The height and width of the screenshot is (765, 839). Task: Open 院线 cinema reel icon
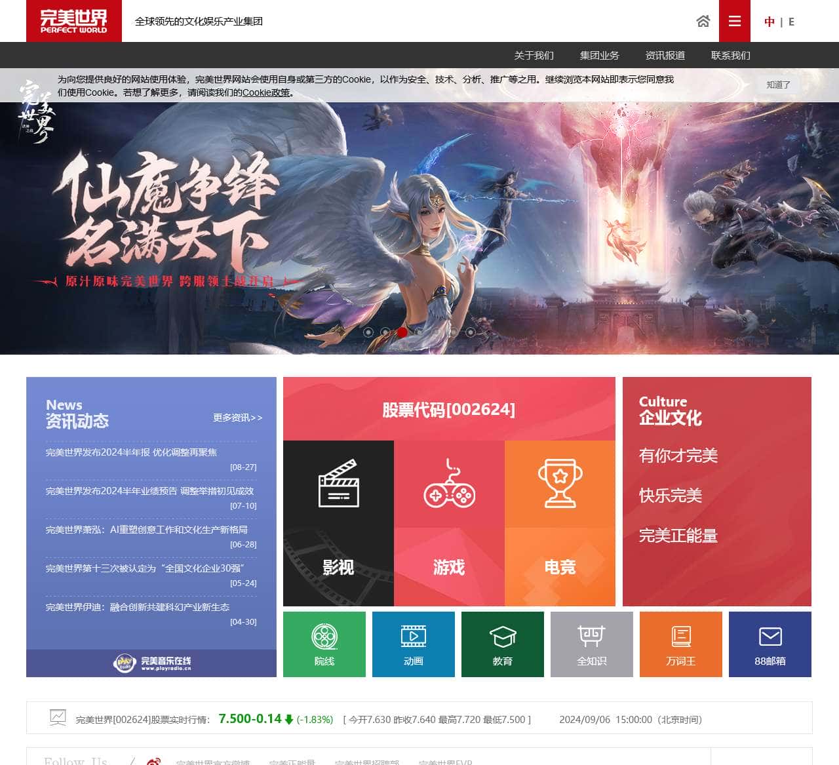324,637
